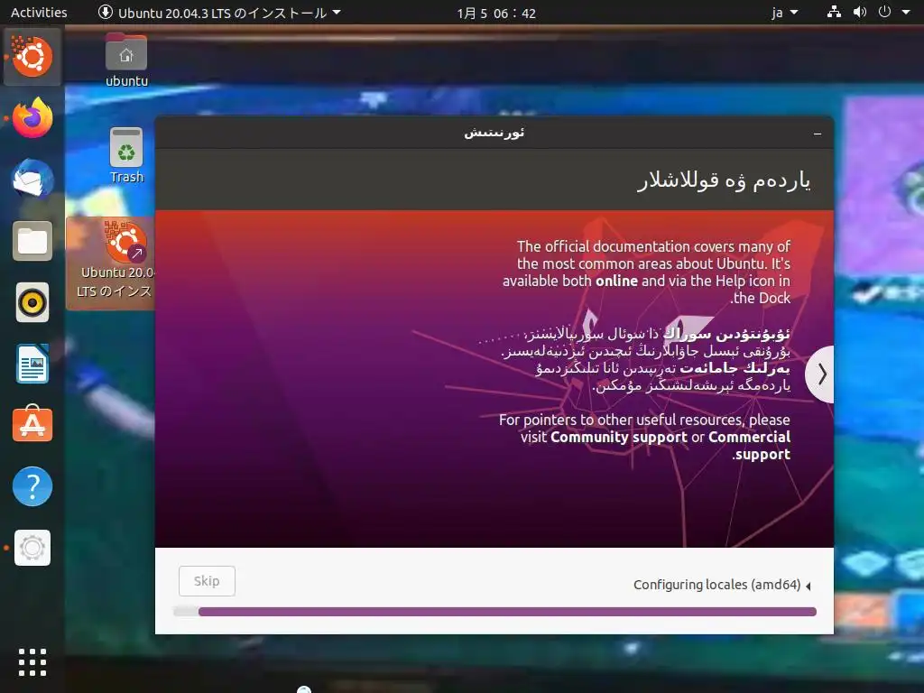Launch Firefox from the dock

click(x=32, y=118)
